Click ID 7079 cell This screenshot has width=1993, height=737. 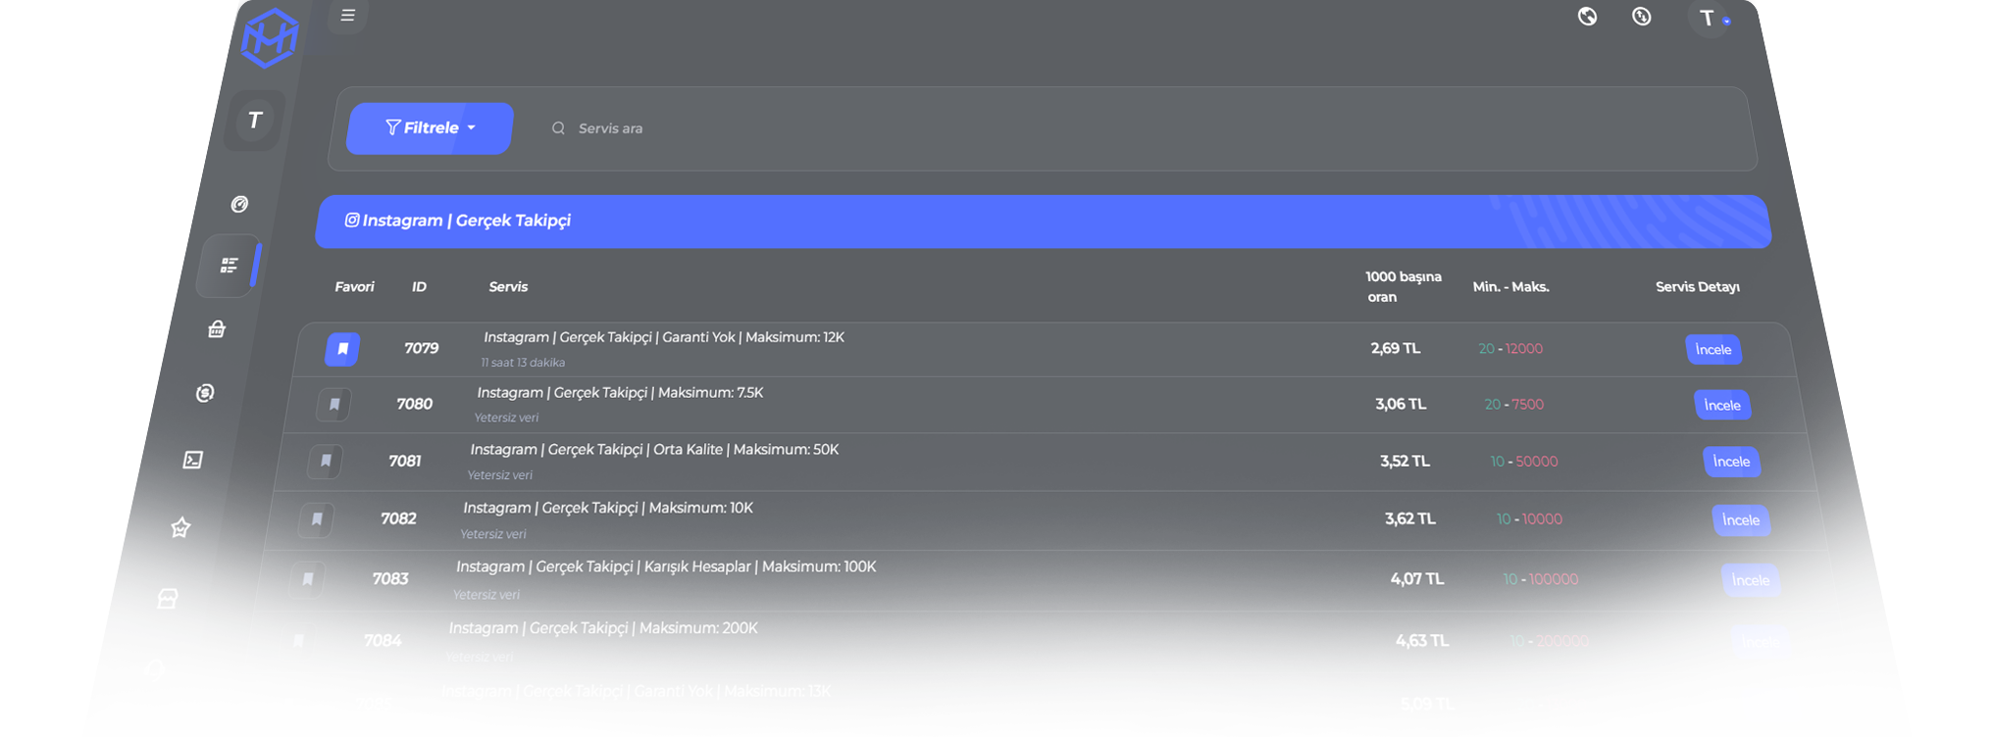(x=422, y=349)
